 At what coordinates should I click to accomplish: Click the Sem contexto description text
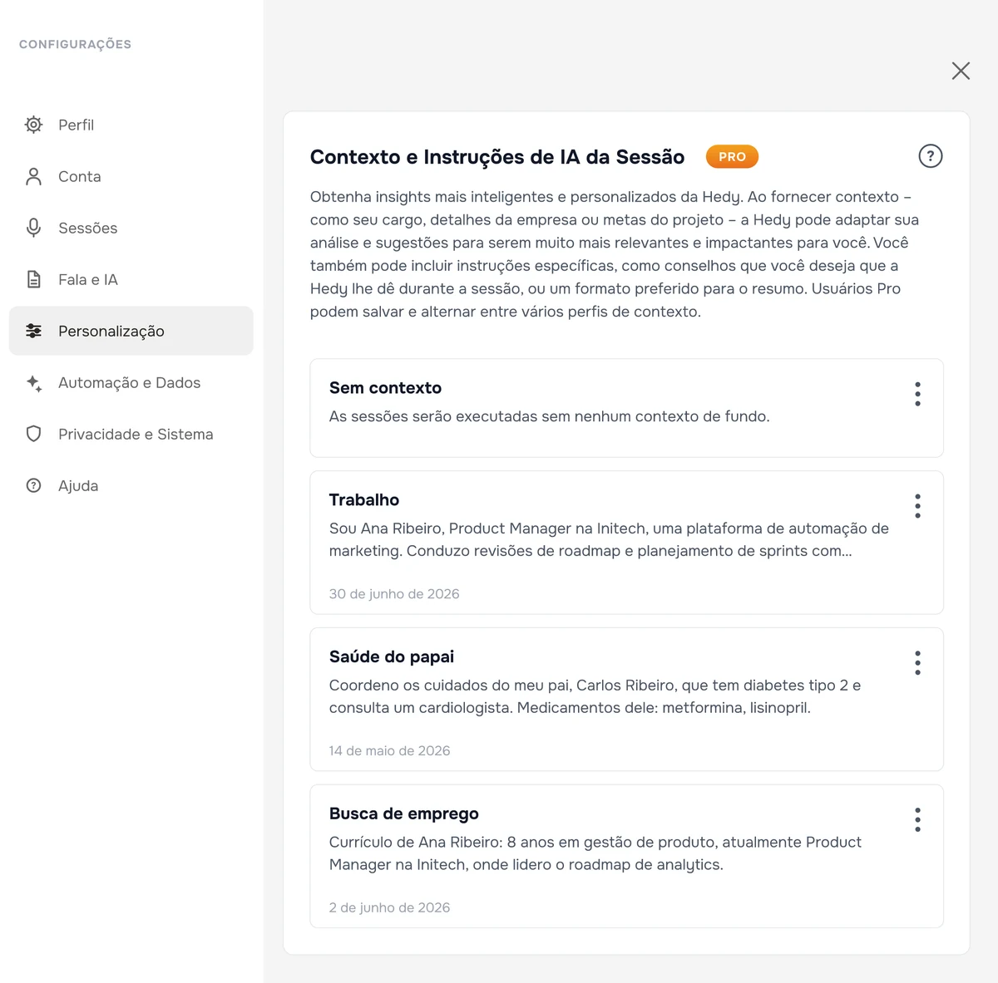549,416
